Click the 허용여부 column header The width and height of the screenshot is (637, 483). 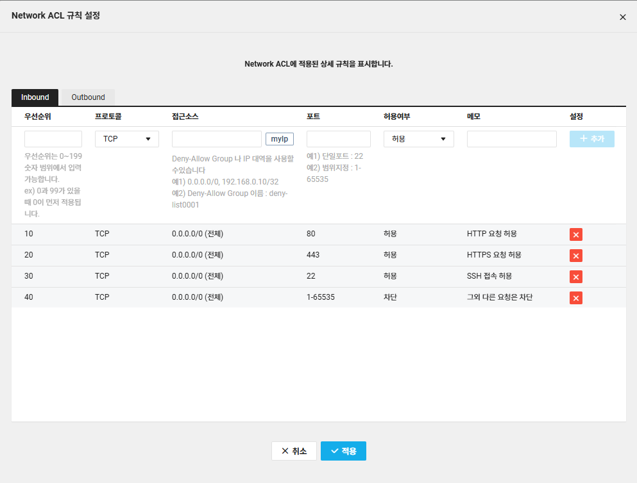coord(396,117)
